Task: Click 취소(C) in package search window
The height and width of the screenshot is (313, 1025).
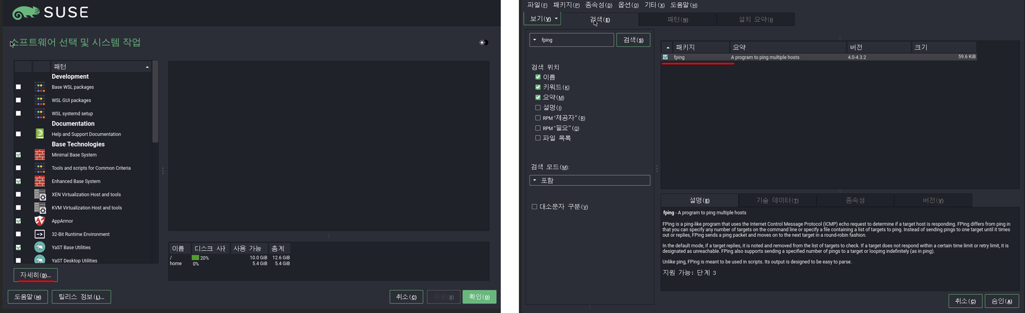Action: pos(965,301)
